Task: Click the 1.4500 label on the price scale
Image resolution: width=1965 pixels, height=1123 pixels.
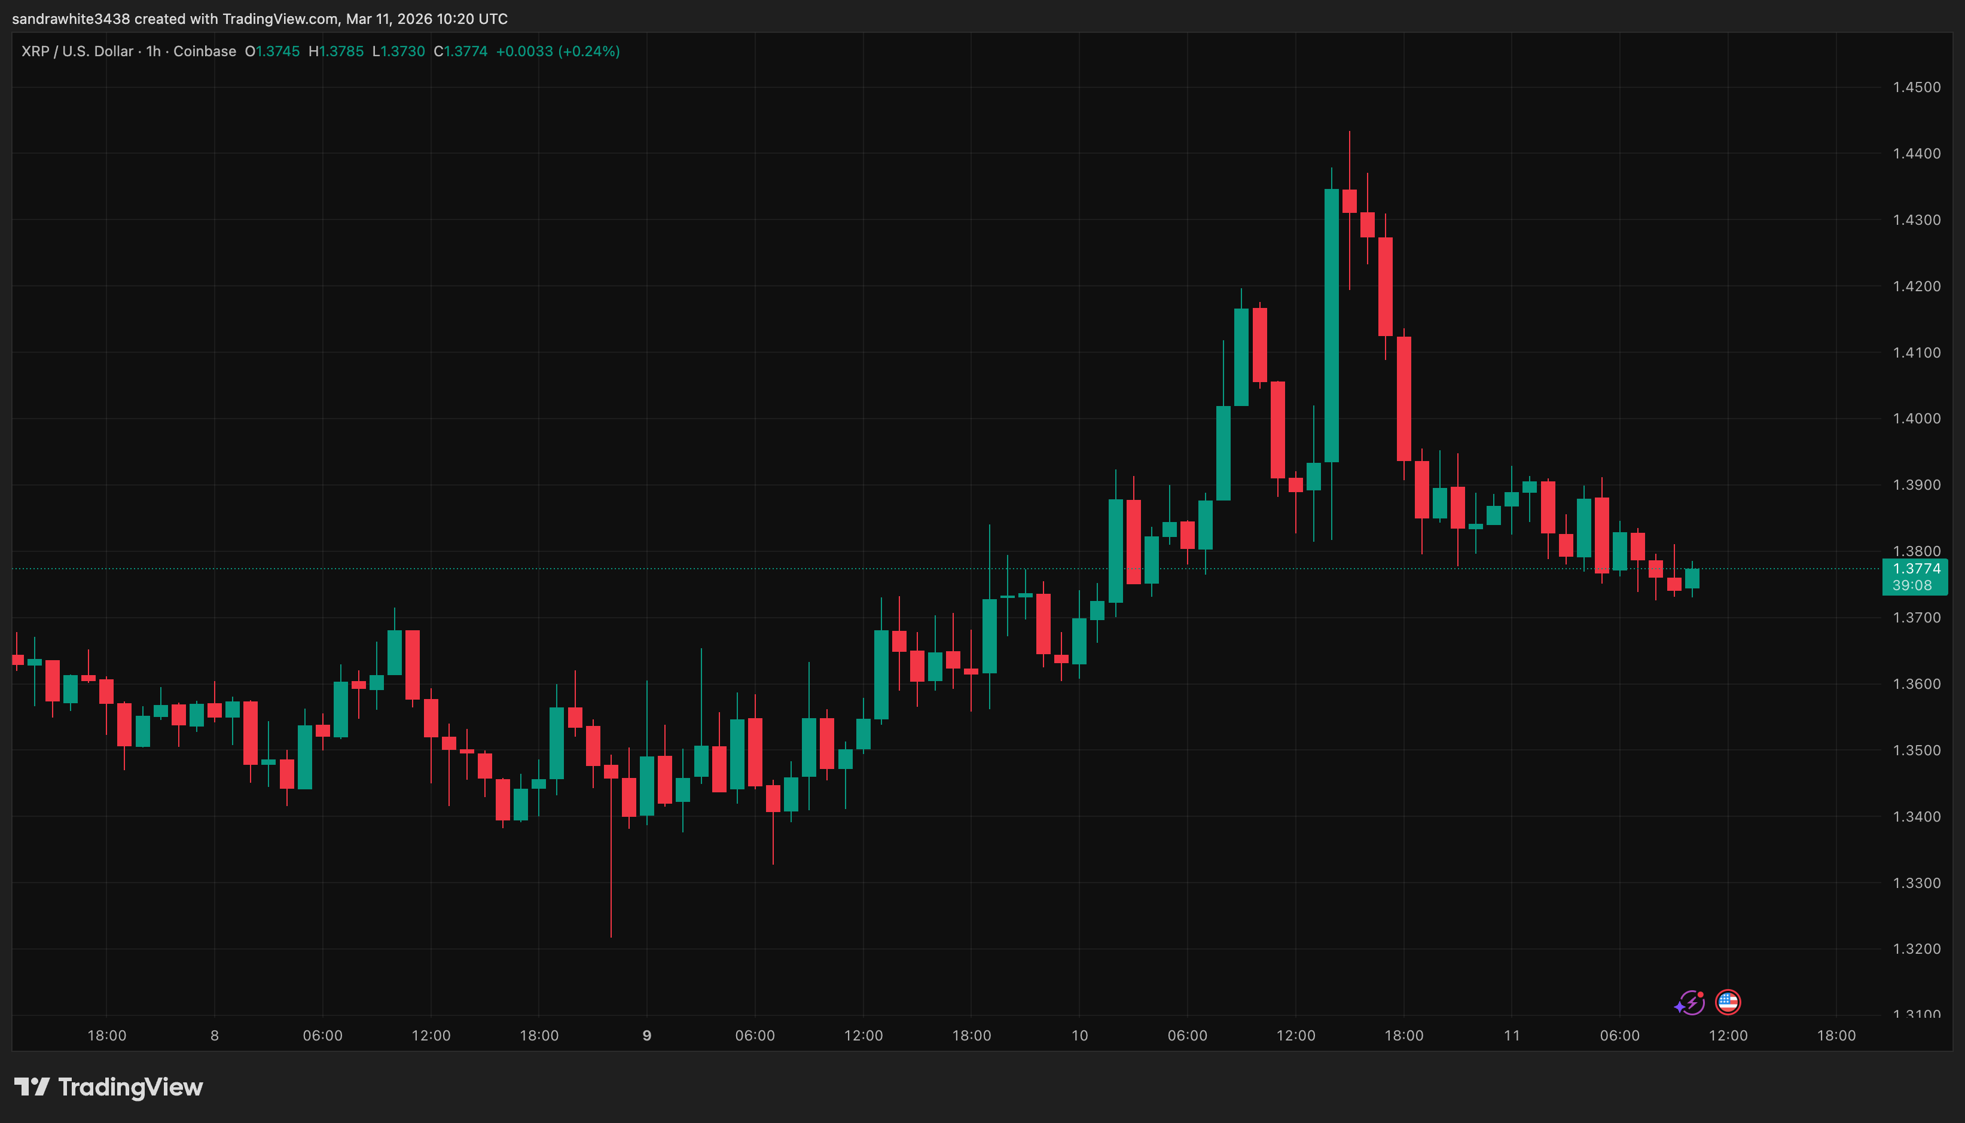Action: point(1918,87)
